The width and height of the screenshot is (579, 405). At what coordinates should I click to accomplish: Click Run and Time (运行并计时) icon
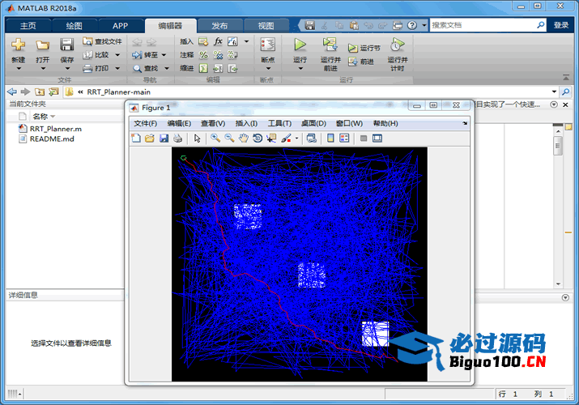pyautogui.click(x=397, y=45)
